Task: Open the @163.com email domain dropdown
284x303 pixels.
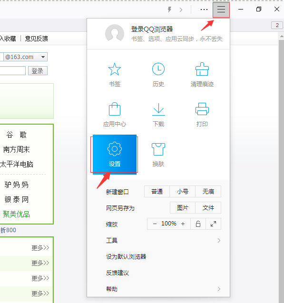Action: [x=25, y=57]
